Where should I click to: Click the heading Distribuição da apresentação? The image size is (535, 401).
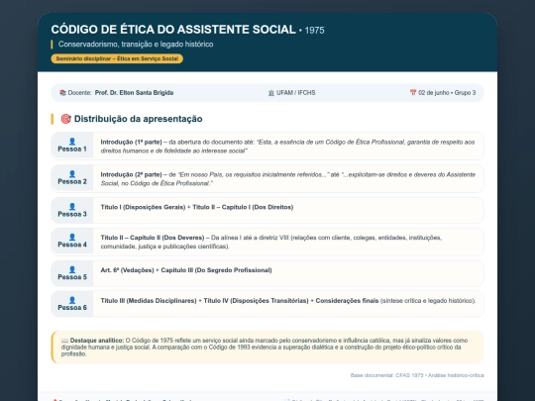(138, 119)
